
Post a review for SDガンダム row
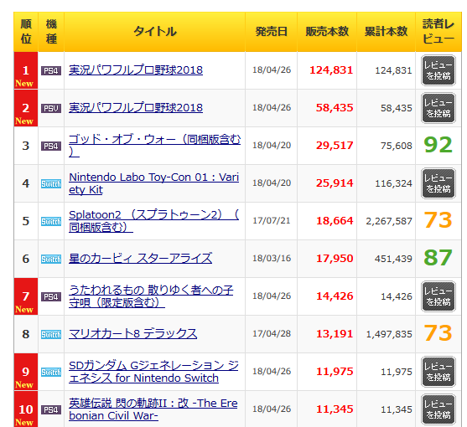pyautogui.click(x=438, y=372)
